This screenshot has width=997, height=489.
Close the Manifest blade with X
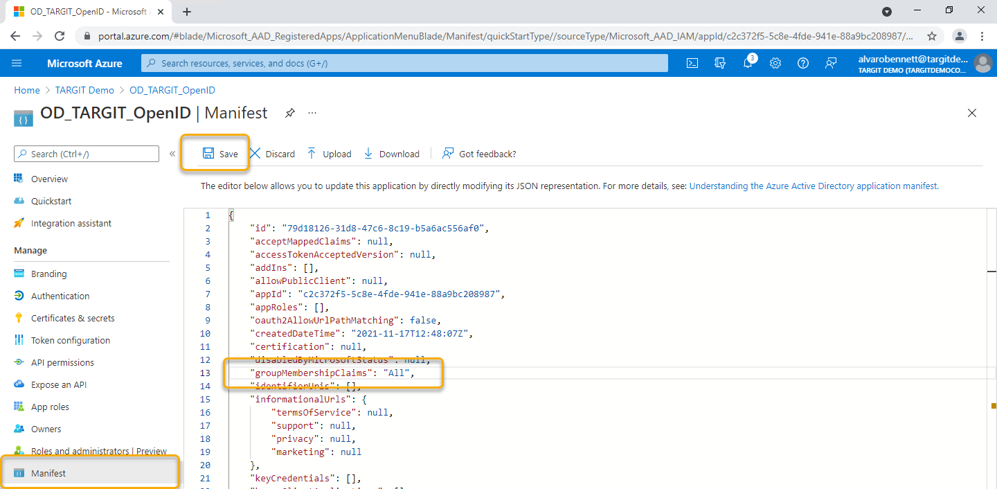coord(972,113)
